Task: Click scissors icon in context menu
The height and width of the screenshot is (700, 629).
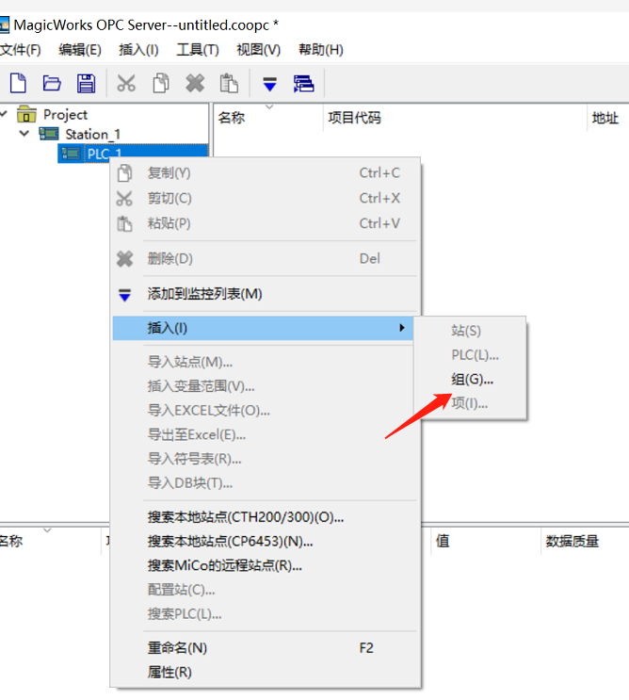Action: pos(124,198)
